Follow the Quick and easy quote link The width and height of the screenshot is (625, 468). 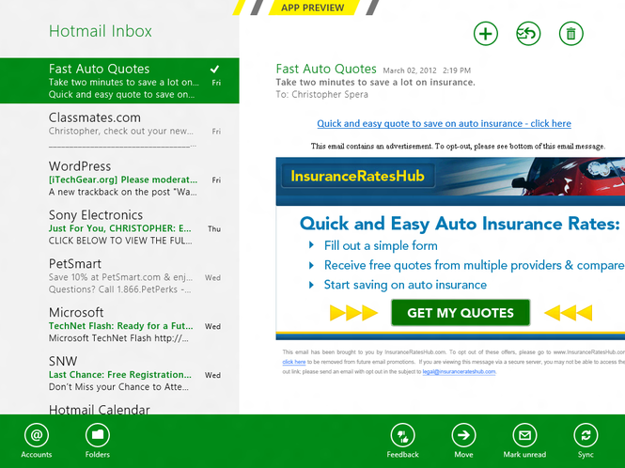(x=444, y=123)
